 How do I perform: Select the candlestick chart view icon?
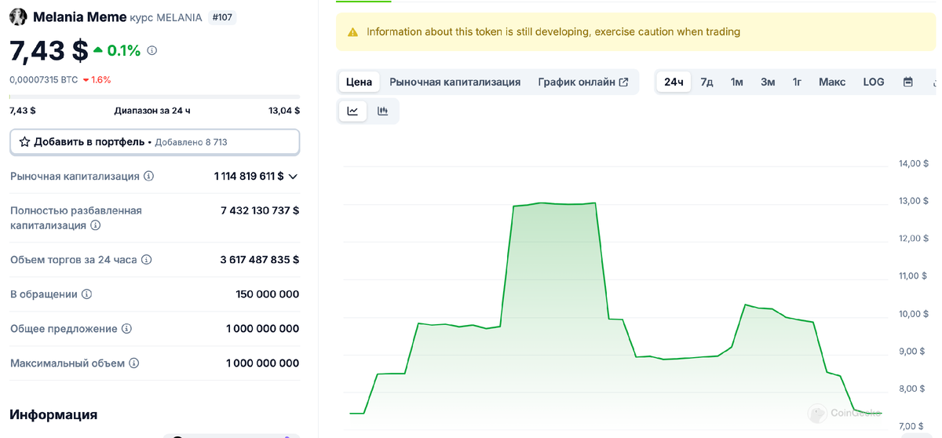tap(382, 111)
